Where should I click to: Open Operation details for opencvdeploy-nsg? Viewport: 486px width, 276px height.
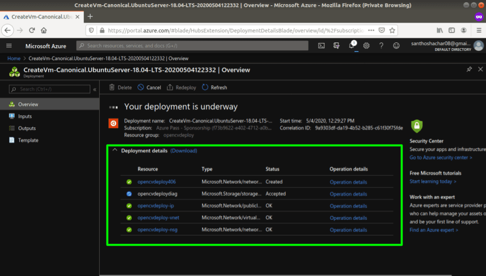(x=348, y=230)
